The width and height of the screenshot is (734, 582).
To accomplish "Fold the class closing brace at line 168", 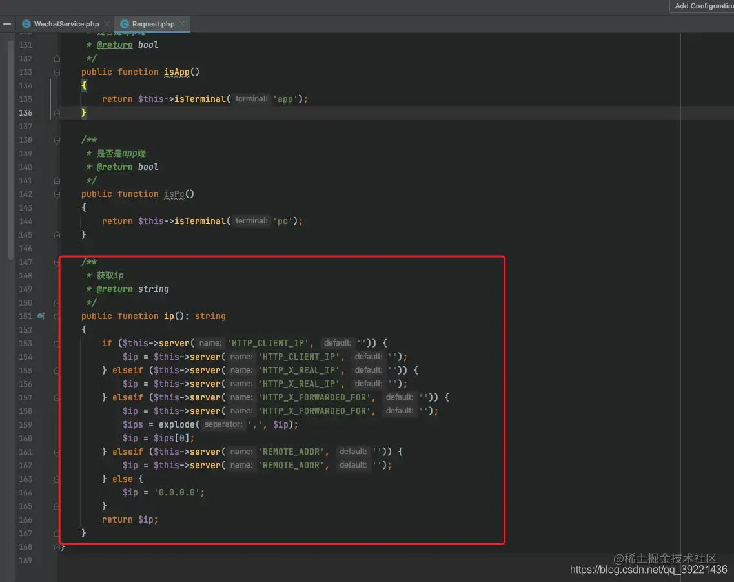I will pyautogui.click(x=57, y=547).
